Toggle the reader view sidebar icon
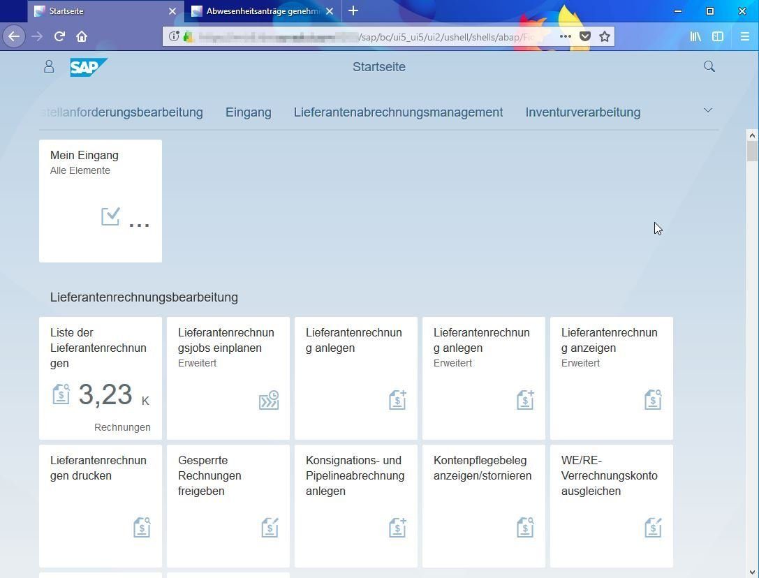The image size is (759, 578). click(x=718, y=36)
